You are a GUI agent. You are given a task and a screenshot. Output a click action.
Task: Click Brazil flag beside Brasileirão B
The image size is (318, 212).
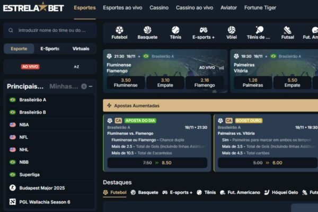pyautogui.click(x=13, y=112)
